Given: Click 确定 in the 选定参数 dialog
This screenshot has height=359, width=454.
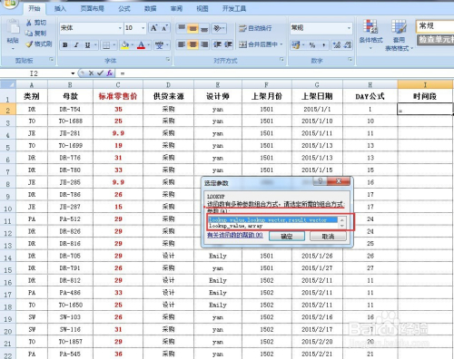Looking at the screenshot, I should tap(287, 237).
